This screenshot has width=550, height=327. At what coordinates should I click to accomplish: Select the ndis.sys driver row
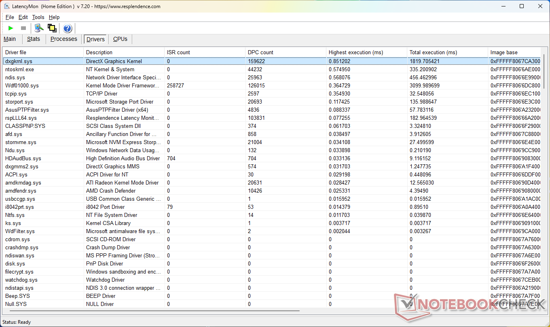pos(271,77)
